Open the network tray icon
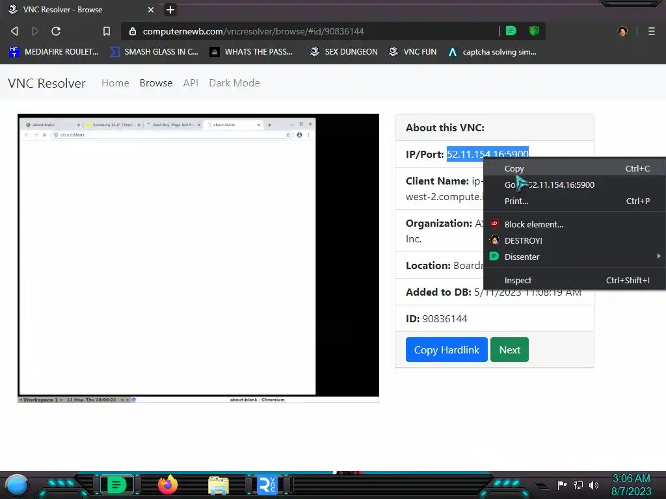This screenshot has width=666, height=499. [578, 485]
